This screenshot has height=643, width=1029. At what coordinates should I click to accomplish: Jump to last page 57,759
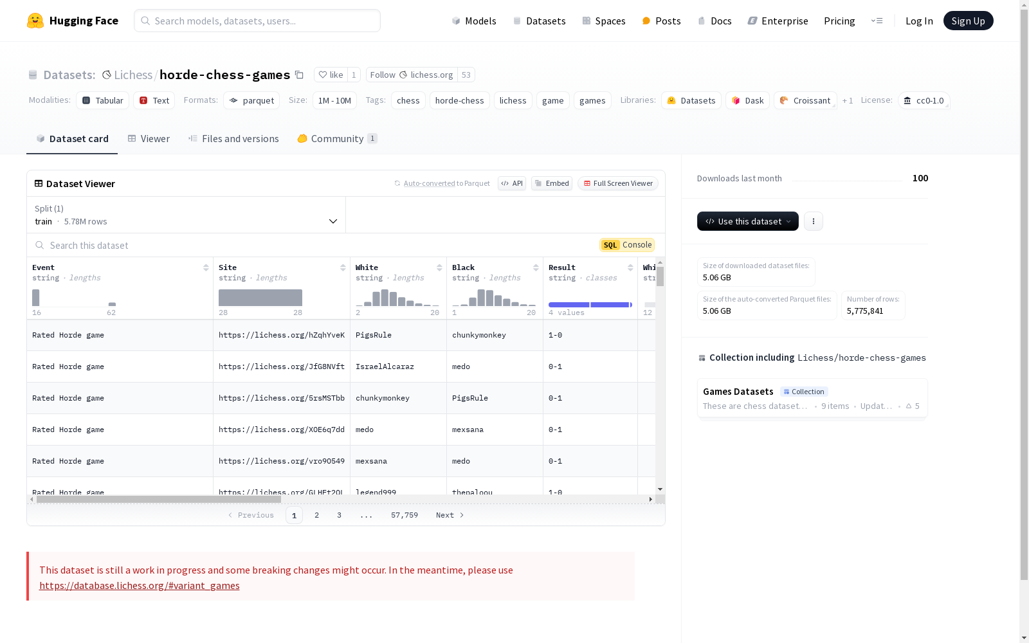[x=405, y=515]
